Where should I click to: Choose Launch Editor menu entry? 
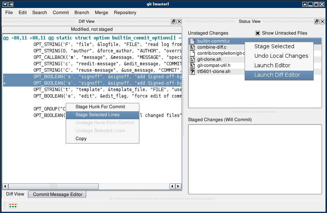click(279, 65)
